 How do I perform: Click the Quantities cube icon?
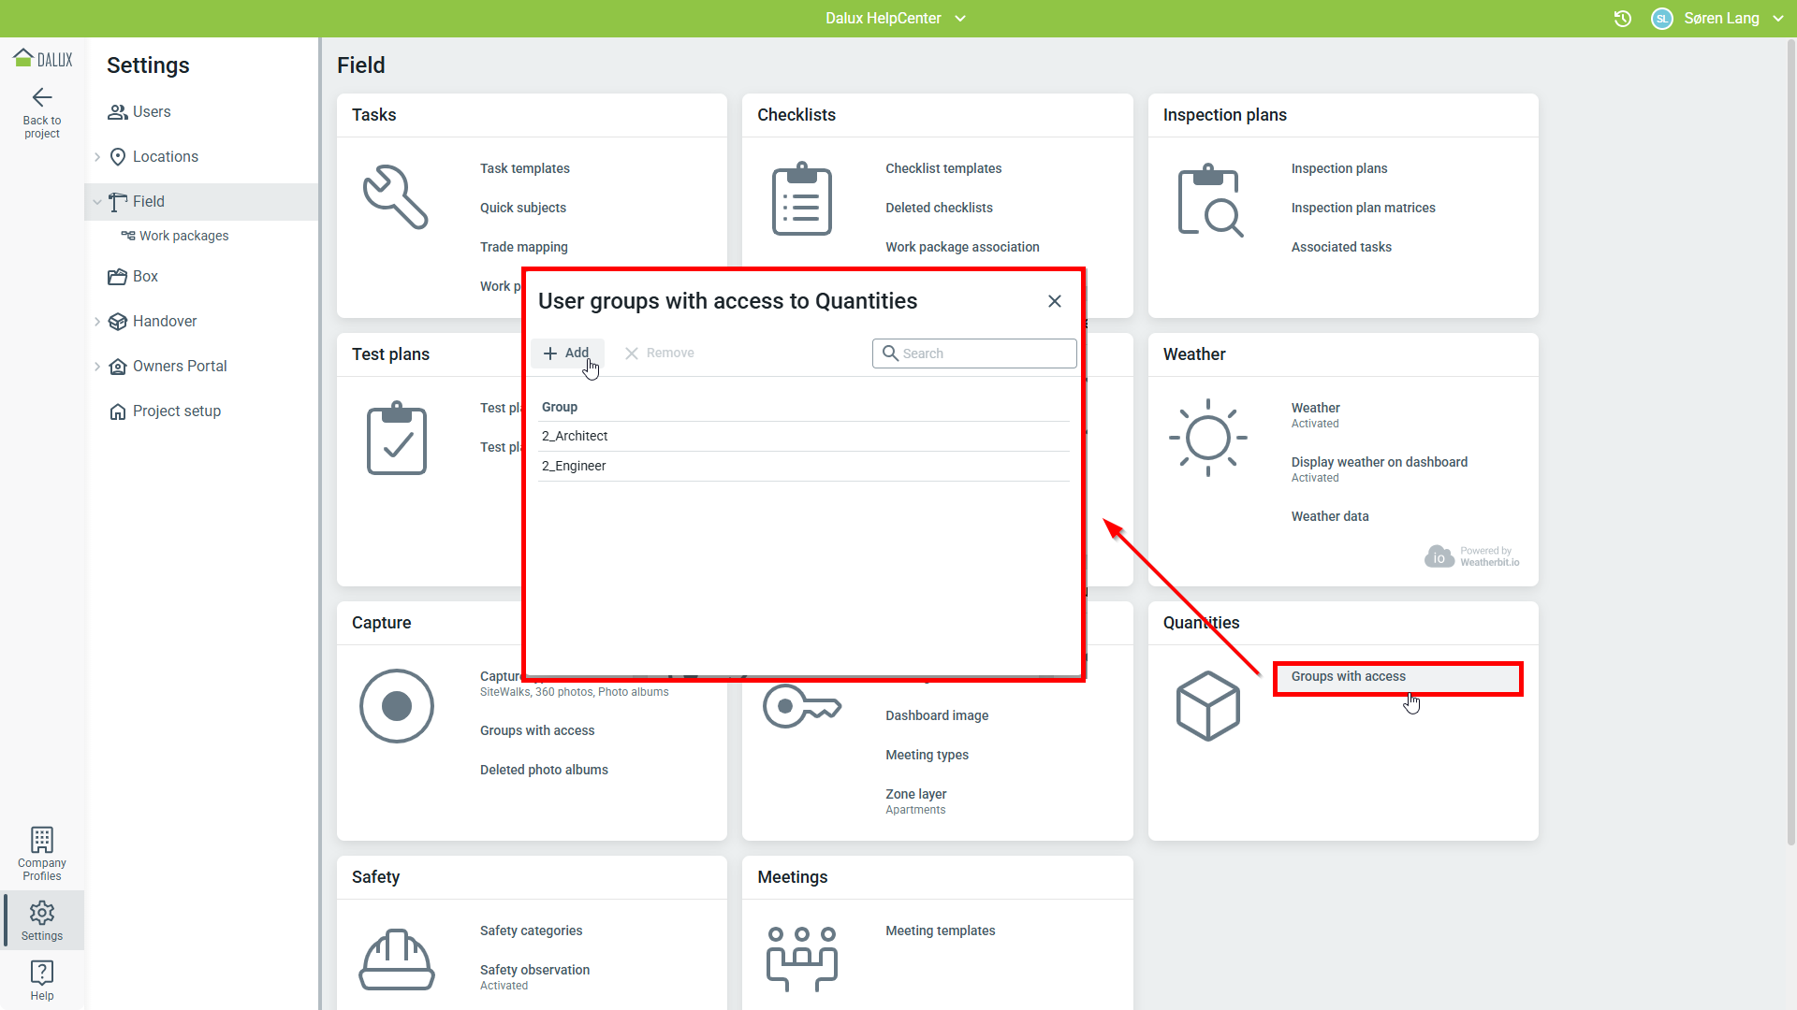click(1207, 706)
